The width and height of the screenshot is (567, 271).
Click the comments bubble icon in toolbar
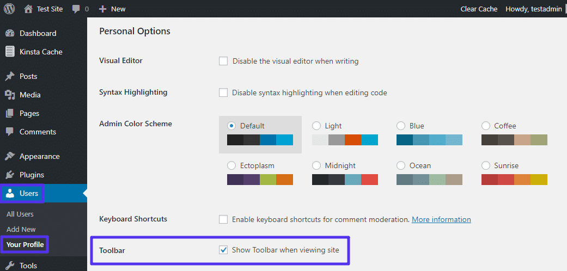click(x=76, y=9)
